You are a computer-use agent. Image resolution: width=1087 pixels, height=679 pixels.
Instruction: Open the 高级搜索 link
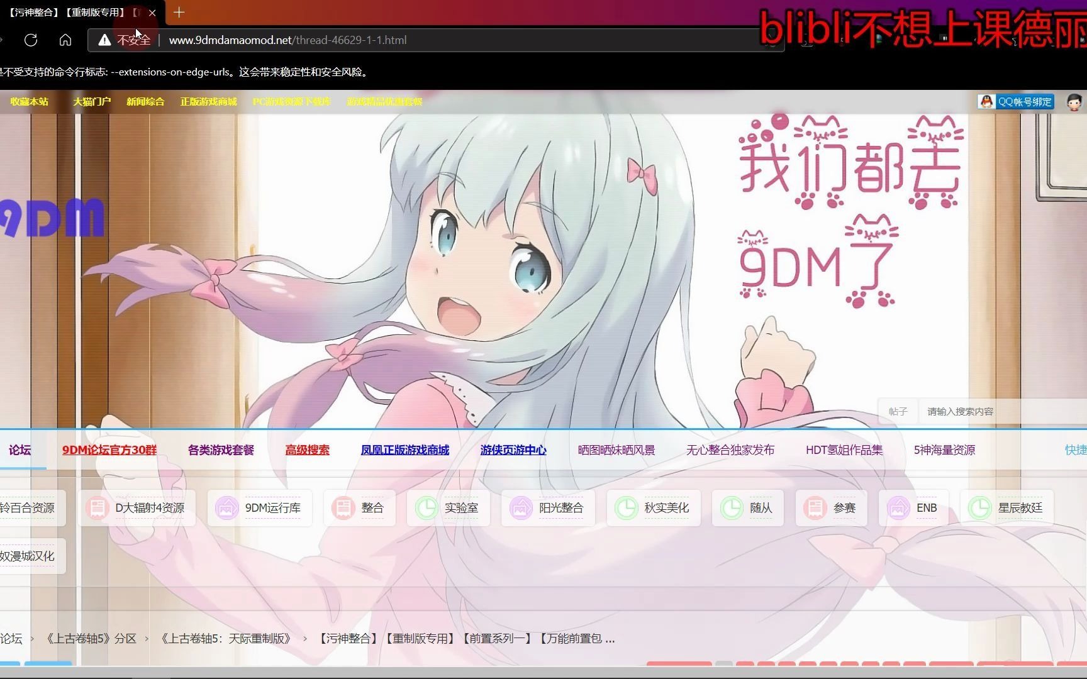tap(307, 450)
